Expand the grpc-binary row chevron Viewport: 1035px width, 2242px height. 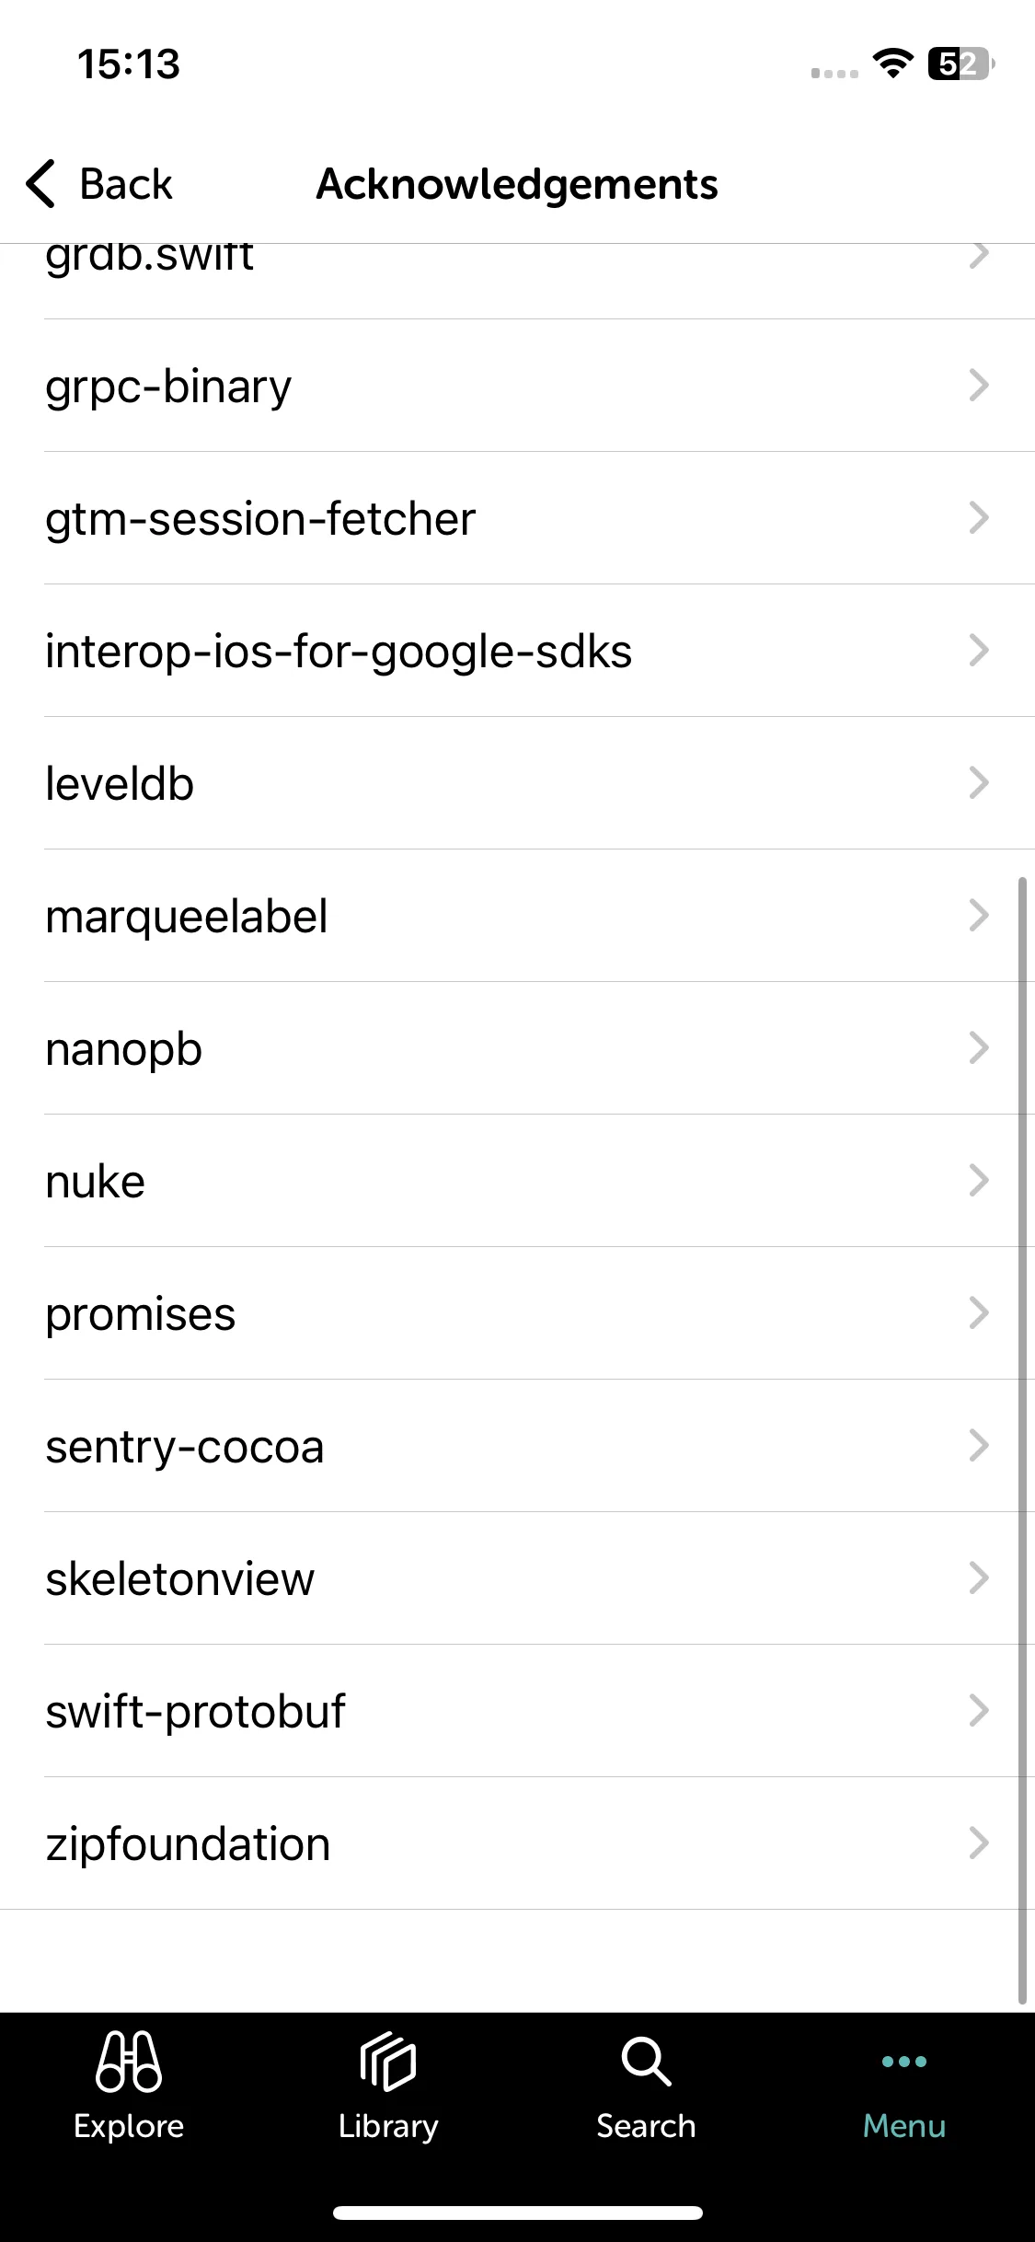979,386
